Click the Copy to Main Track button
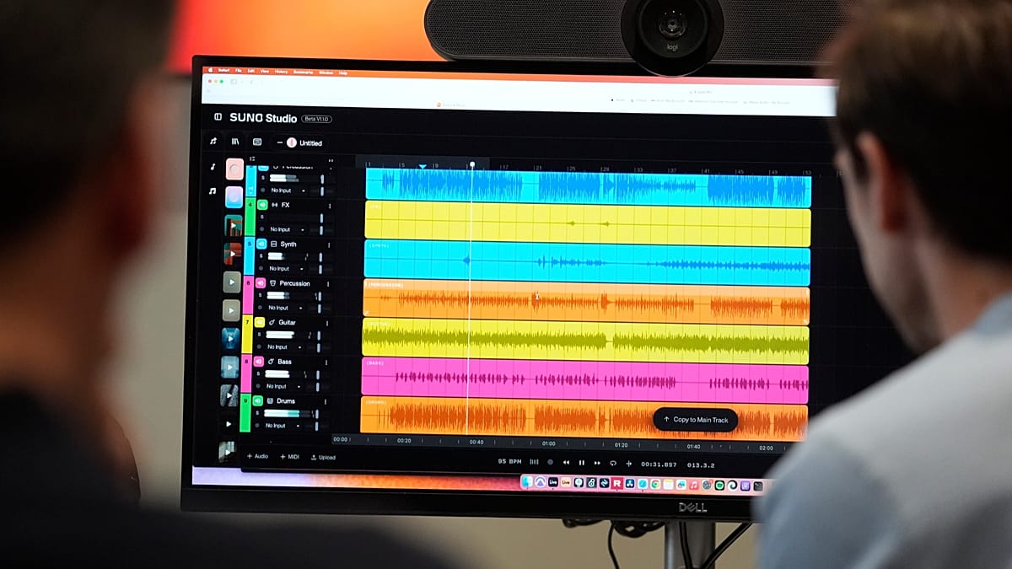1012x569 pixels. pos(696,419)
